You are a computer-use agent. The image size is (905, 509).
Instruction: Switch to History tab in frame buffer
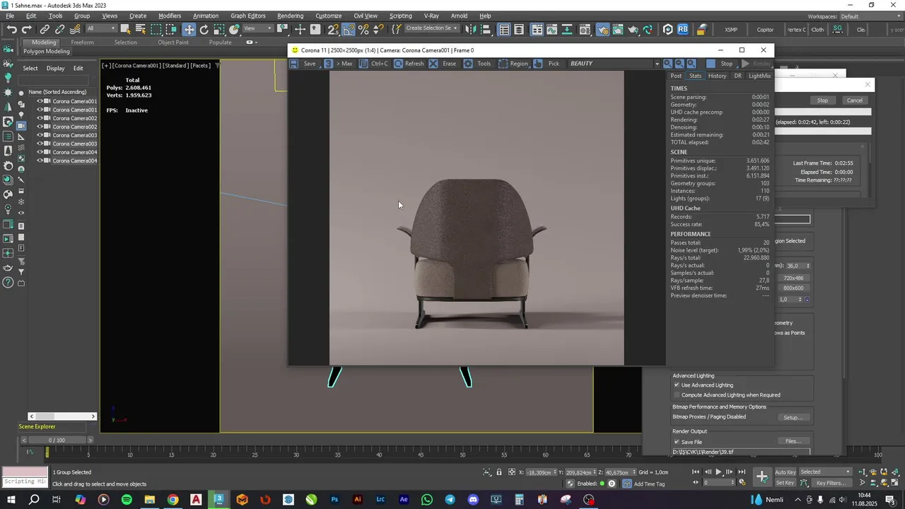coord(717,76)
